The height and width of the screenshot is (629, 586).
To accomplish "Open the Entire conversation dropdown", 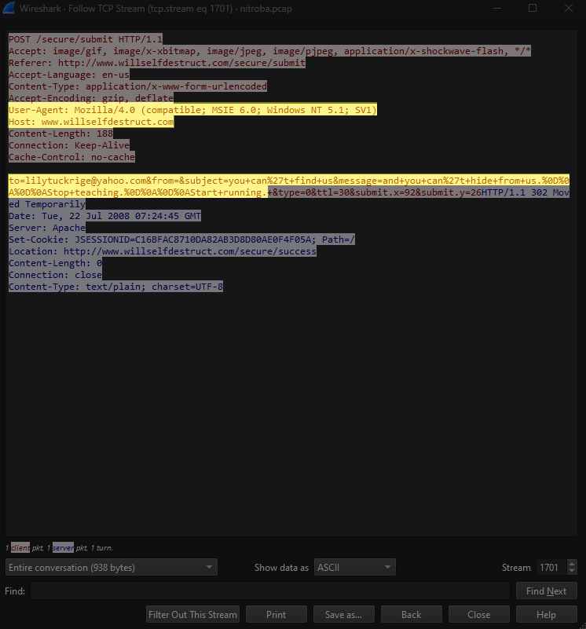I will click(x=111, y=567).
